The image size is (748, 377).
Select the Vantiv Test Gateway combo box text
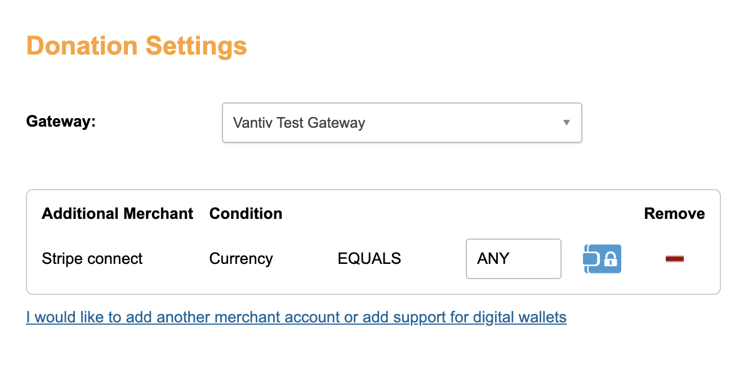click(299, 123)
